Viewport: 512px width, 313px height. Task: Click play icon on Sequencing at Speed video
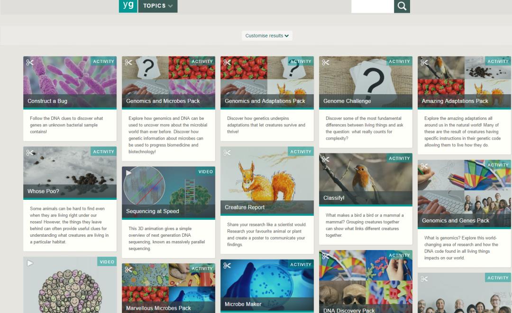tap(128, 172)
